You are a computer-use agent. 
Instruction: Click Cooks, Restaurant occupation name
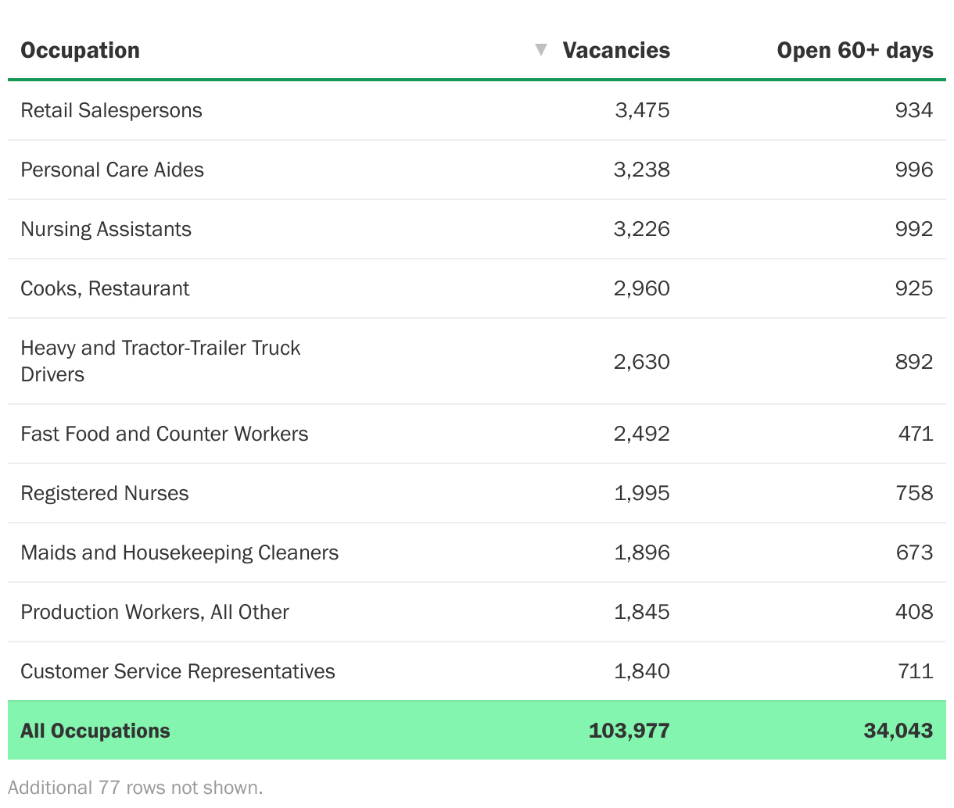point(105,288)
